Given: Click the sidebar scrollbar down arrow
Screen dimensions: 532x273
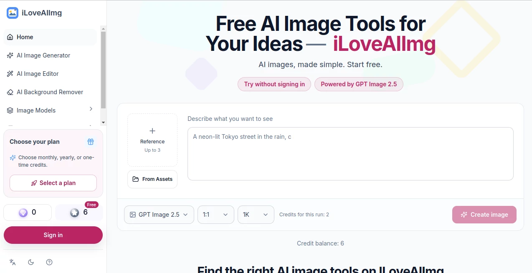Looking at the screenshot, I should pyautogui.click(x=104, y=123).
